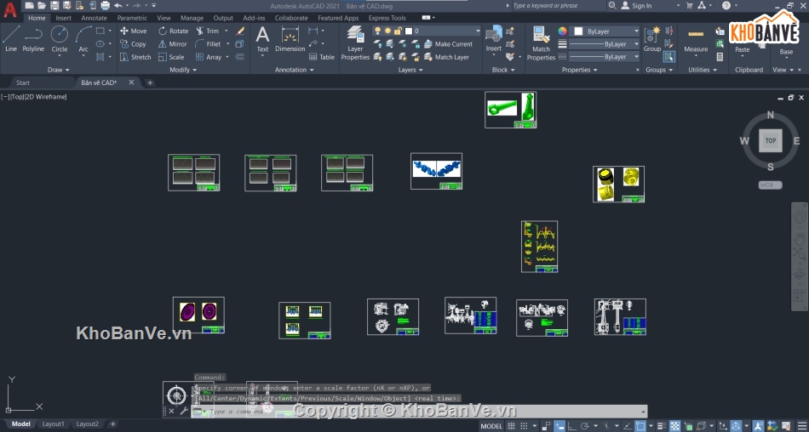Click the white layer color swatch

(409, 31)
